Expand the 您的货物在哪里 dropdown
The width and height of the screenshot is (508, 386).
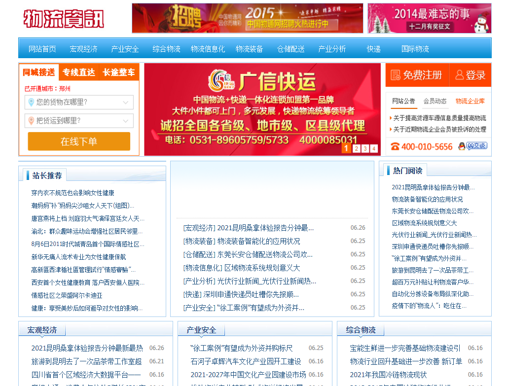79,103
